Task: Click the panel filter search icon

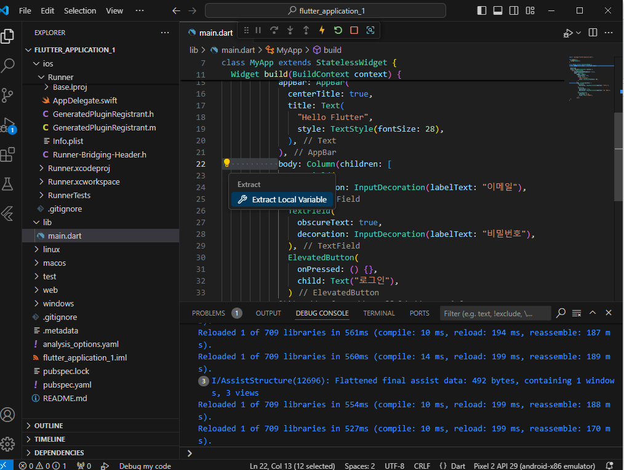Action: 561,313
